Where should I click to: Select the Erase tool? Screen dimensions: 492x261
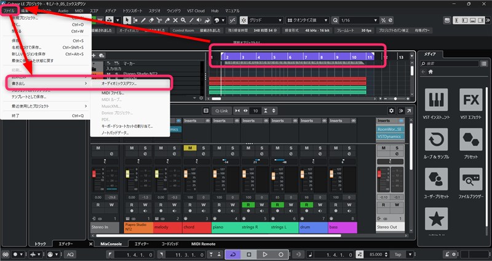pos(151,20)
